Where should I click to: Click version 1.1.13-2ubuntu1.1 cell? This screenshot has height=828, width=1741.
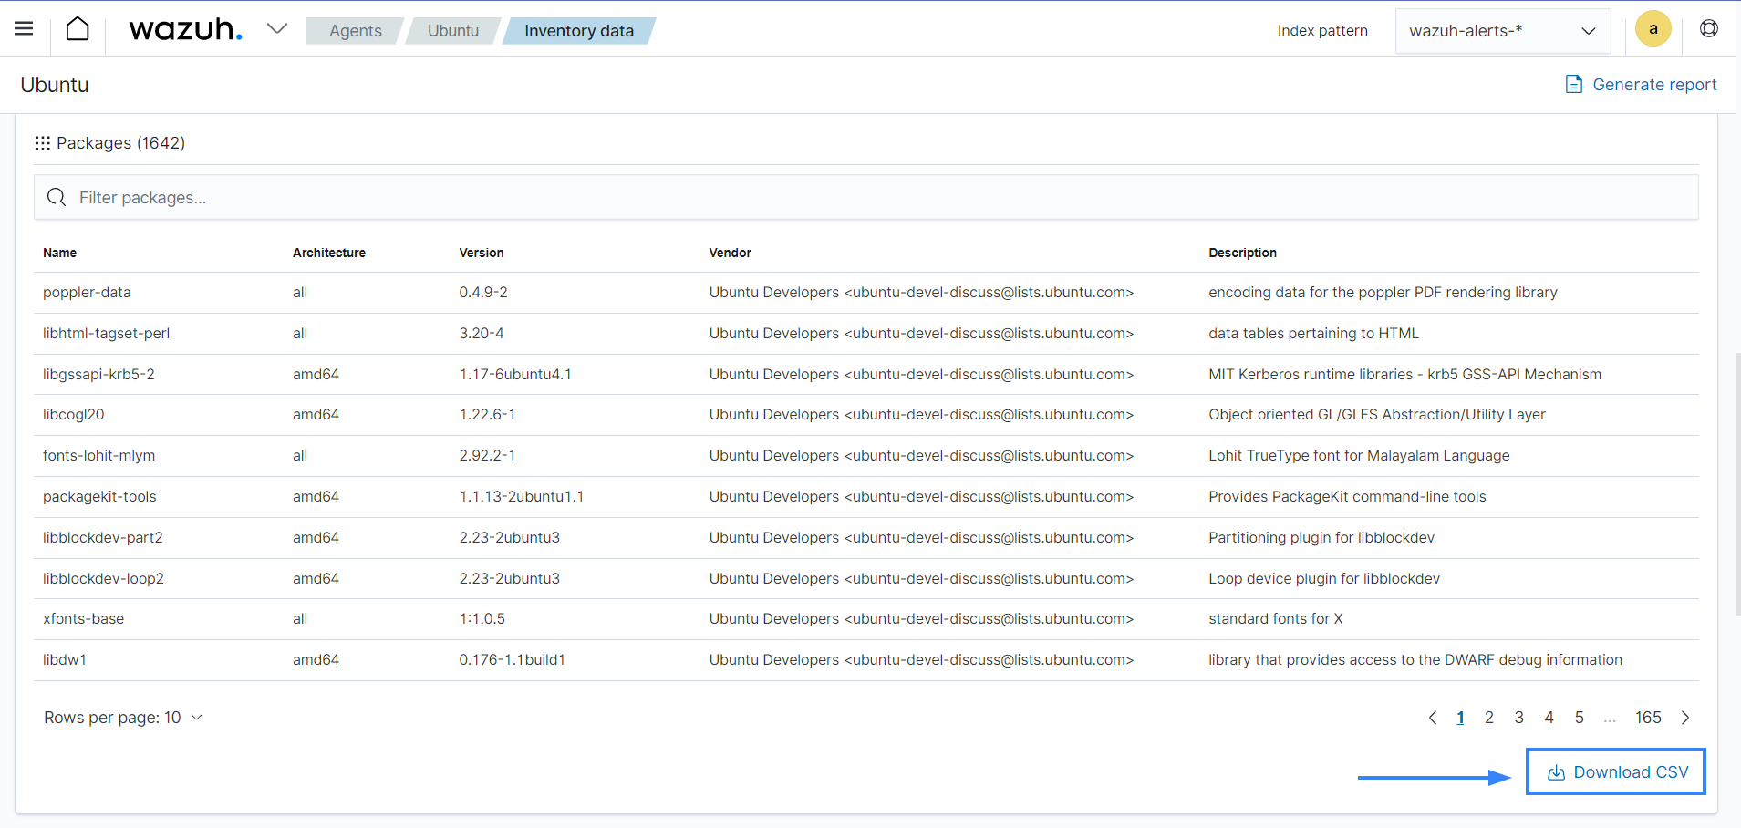[x=522, y=497]
